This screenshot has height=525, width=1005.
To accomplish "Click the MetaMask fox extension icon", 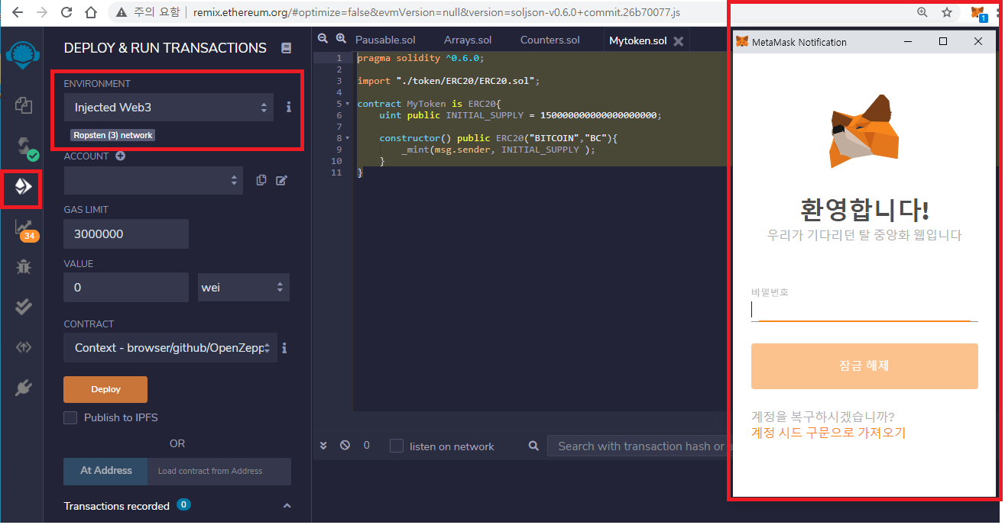I will click(979, 13).
